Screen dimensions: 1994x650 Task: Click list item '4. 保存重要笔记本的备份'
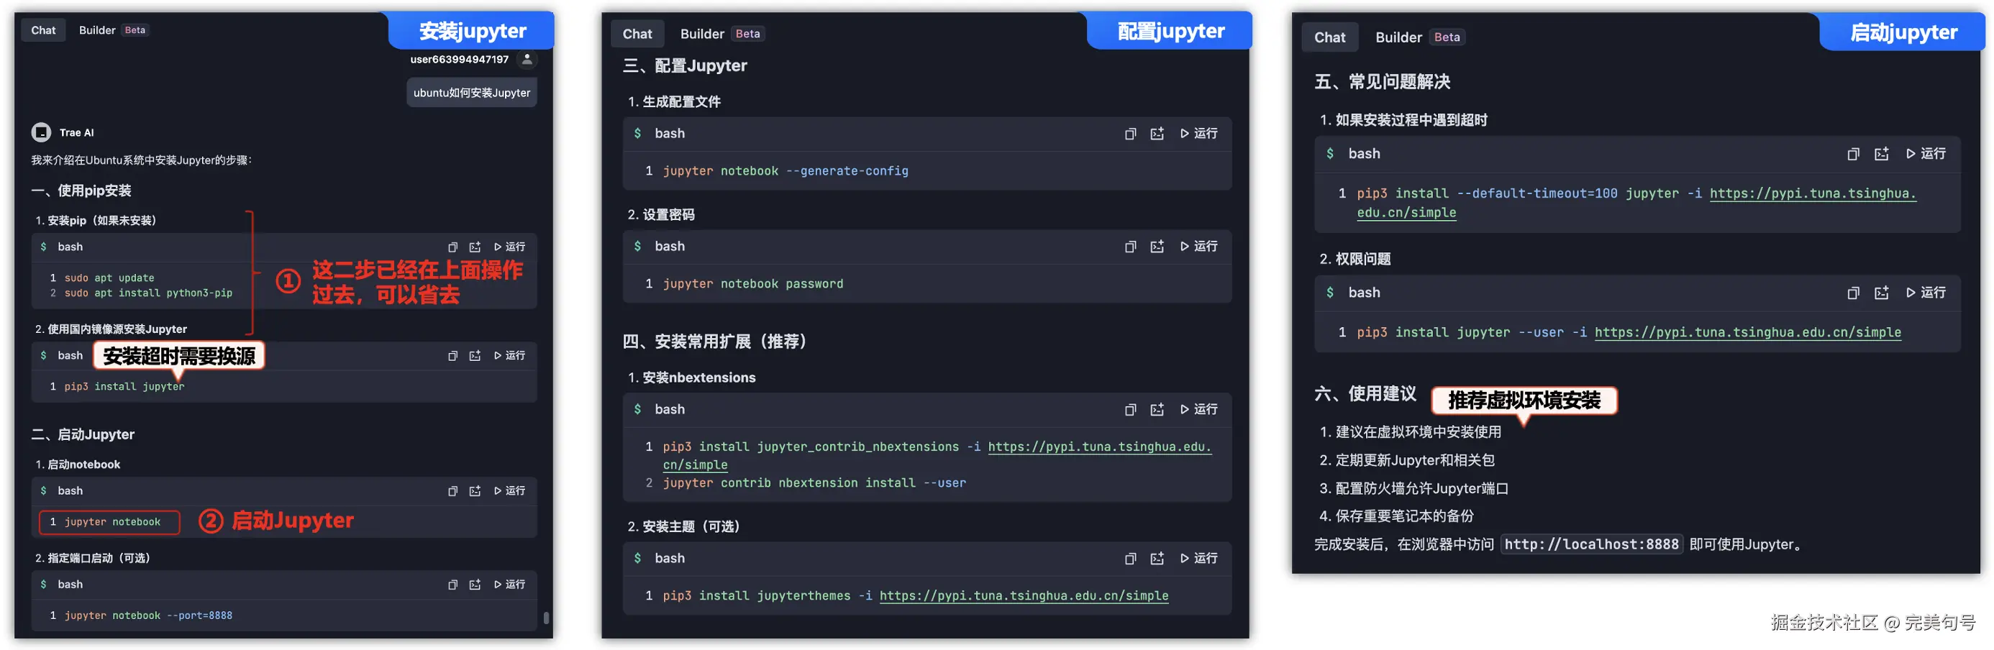coord(1396,516)
